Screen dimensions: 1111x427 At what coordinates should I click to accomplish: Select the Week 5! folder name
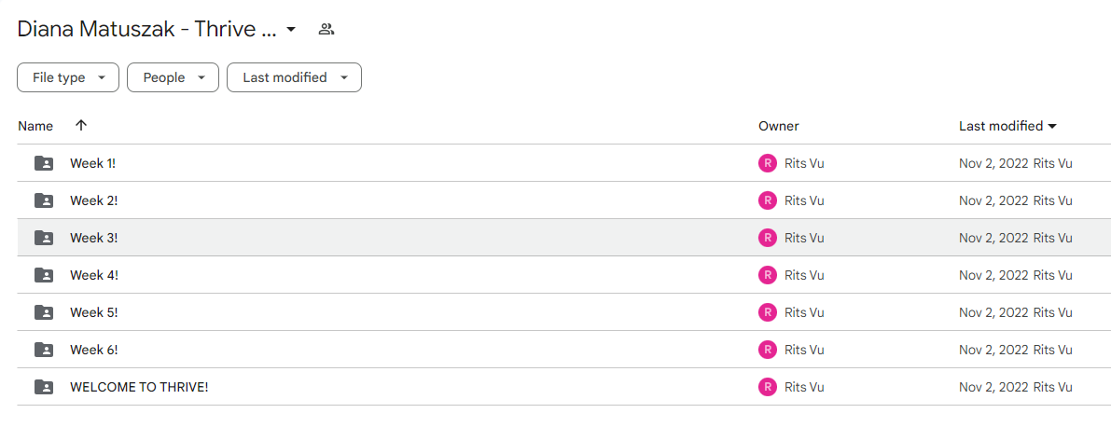tap(93, 311)
